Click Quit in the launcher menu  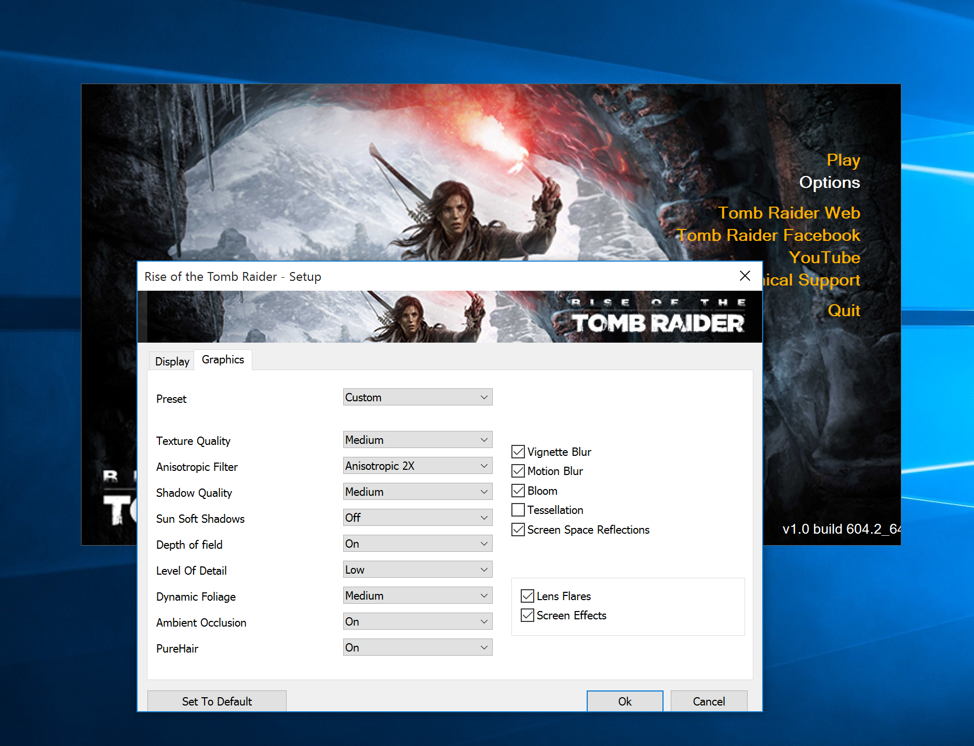[x=844, y=310]
